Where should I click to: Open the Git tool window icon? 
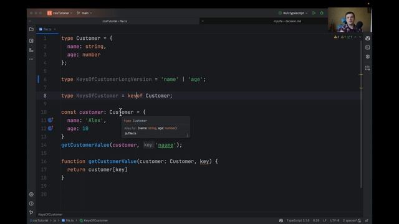pyautogui.click(x=31, y=212)
